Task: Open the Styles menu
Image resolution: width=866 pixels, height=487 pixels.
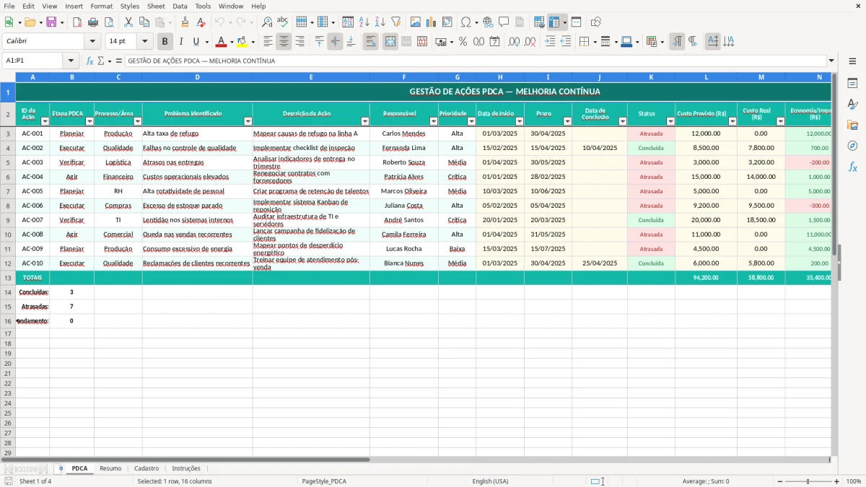Action: [x=130, y=6]
